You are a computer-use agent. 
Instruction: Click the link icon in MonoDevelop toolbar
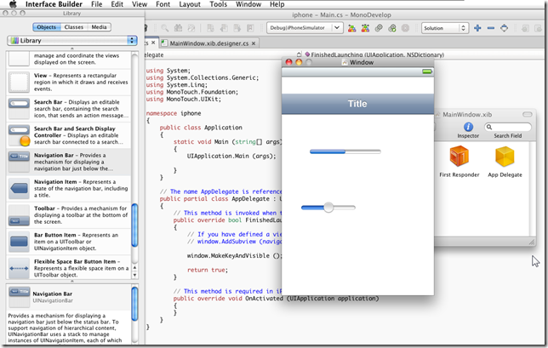(x=379, y=28)
